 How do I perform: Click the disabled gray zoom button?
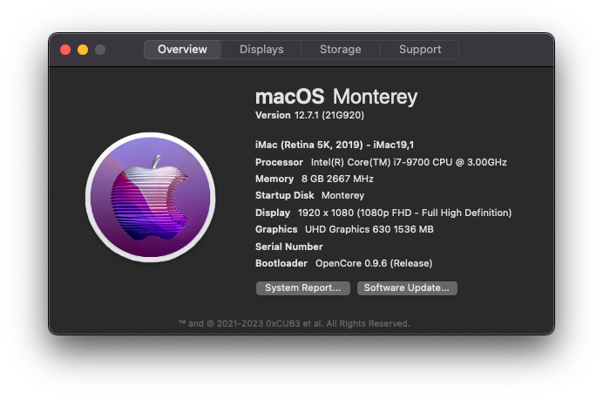(x=100, y=50)
